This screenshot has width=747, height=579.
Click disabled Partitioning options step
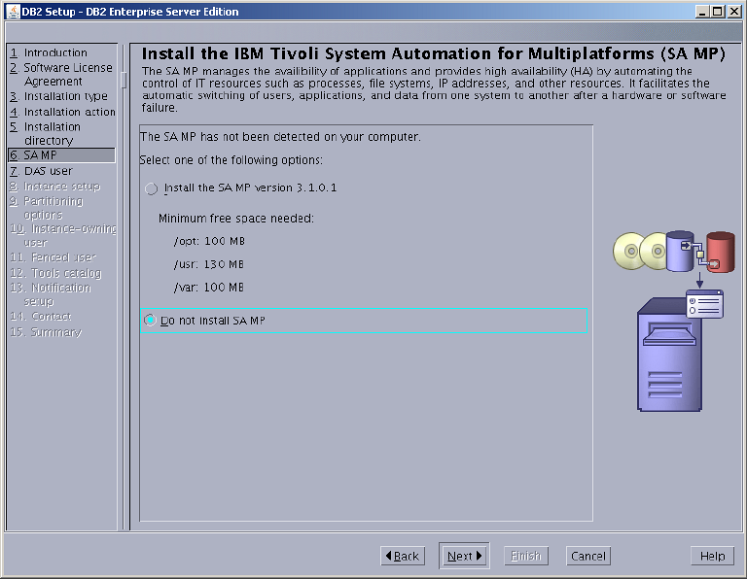tap(47, 208)
